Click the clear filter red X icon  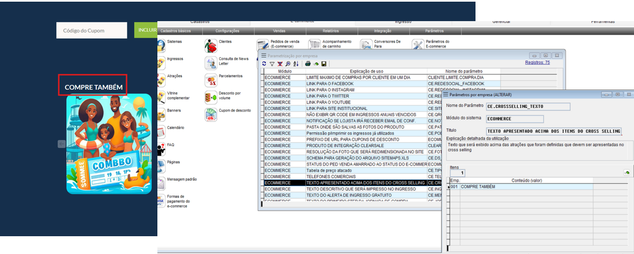pos(280,64)
